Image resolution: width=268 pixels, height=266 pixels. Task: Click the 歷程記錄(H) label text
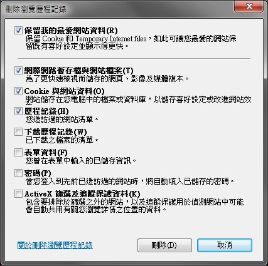(46, 111)
